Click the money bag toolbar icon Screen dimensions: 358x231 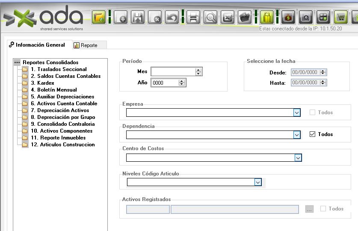[x=288, y=18]
